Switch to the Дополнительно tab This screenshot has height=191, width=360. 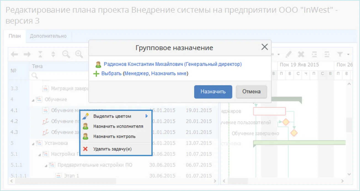[x=49, y=36]
